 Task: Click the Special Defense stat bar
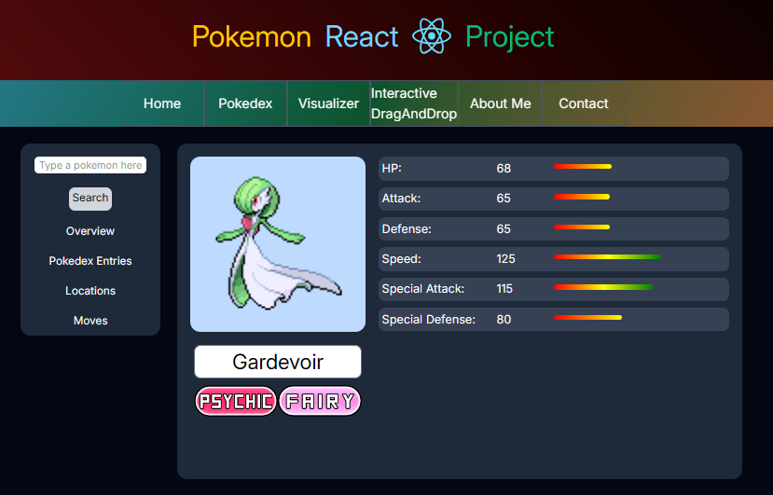tap(587, 318)
